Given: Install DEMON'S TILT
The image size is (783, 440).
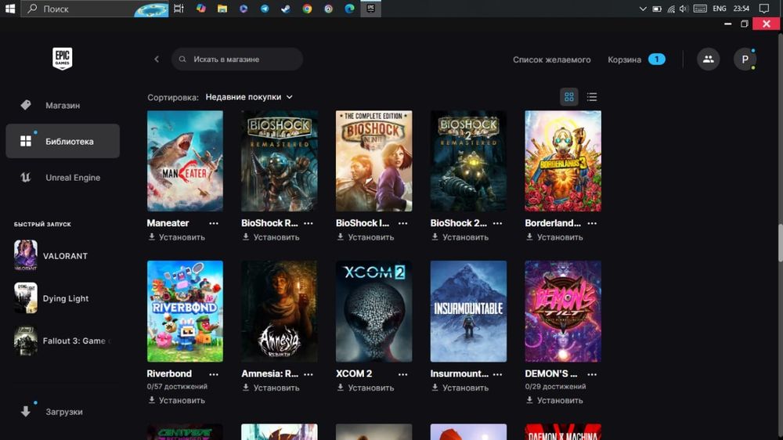Looking at the screenshot, I should pos(555,401).
